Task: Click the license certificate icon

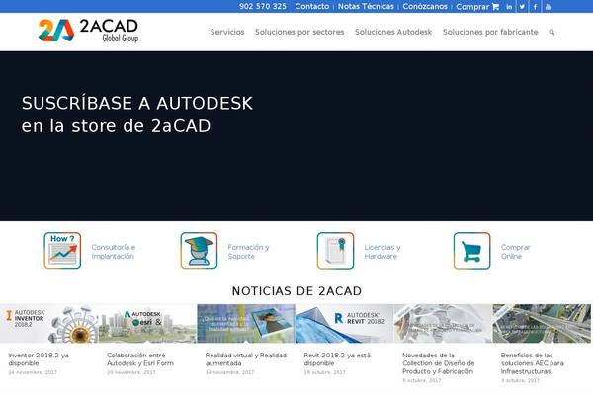Action: pos(335,250)
